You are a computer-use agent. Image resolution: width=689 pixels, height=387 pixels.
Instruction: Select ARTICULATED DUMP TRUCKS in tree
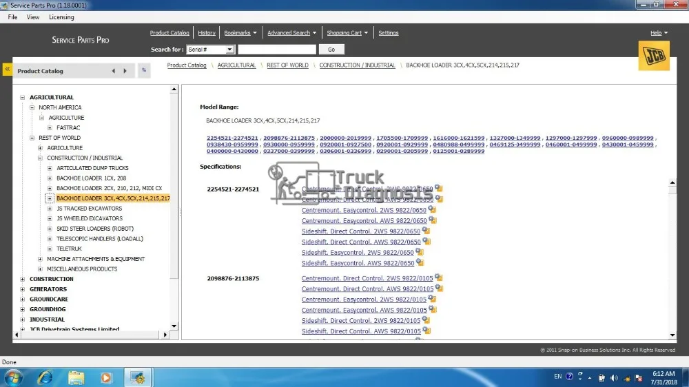[x=92, y=168]
